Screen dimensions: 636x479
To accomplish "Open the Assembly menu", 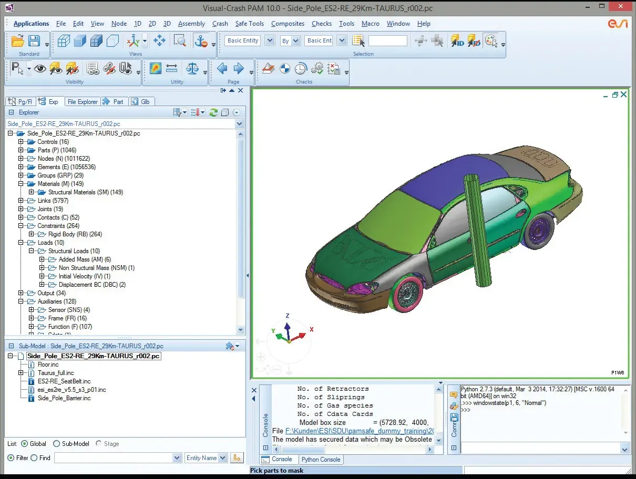I will tap(191, 24).
